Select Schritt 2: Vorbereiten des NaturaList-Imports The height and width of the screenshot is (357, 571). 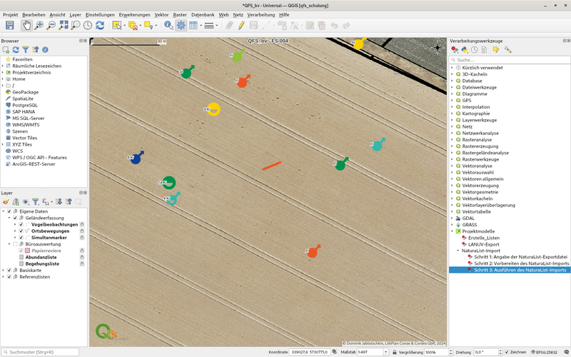click(x=521, y=263)
